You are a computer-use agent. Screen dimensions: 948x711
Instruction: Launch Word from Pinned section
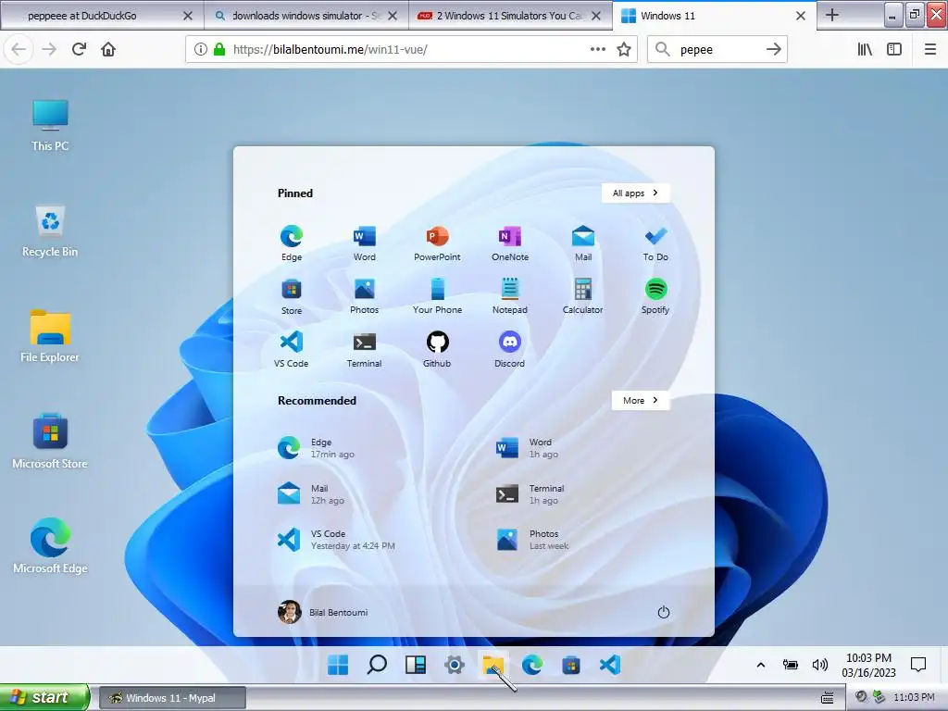tap(365, 243)
